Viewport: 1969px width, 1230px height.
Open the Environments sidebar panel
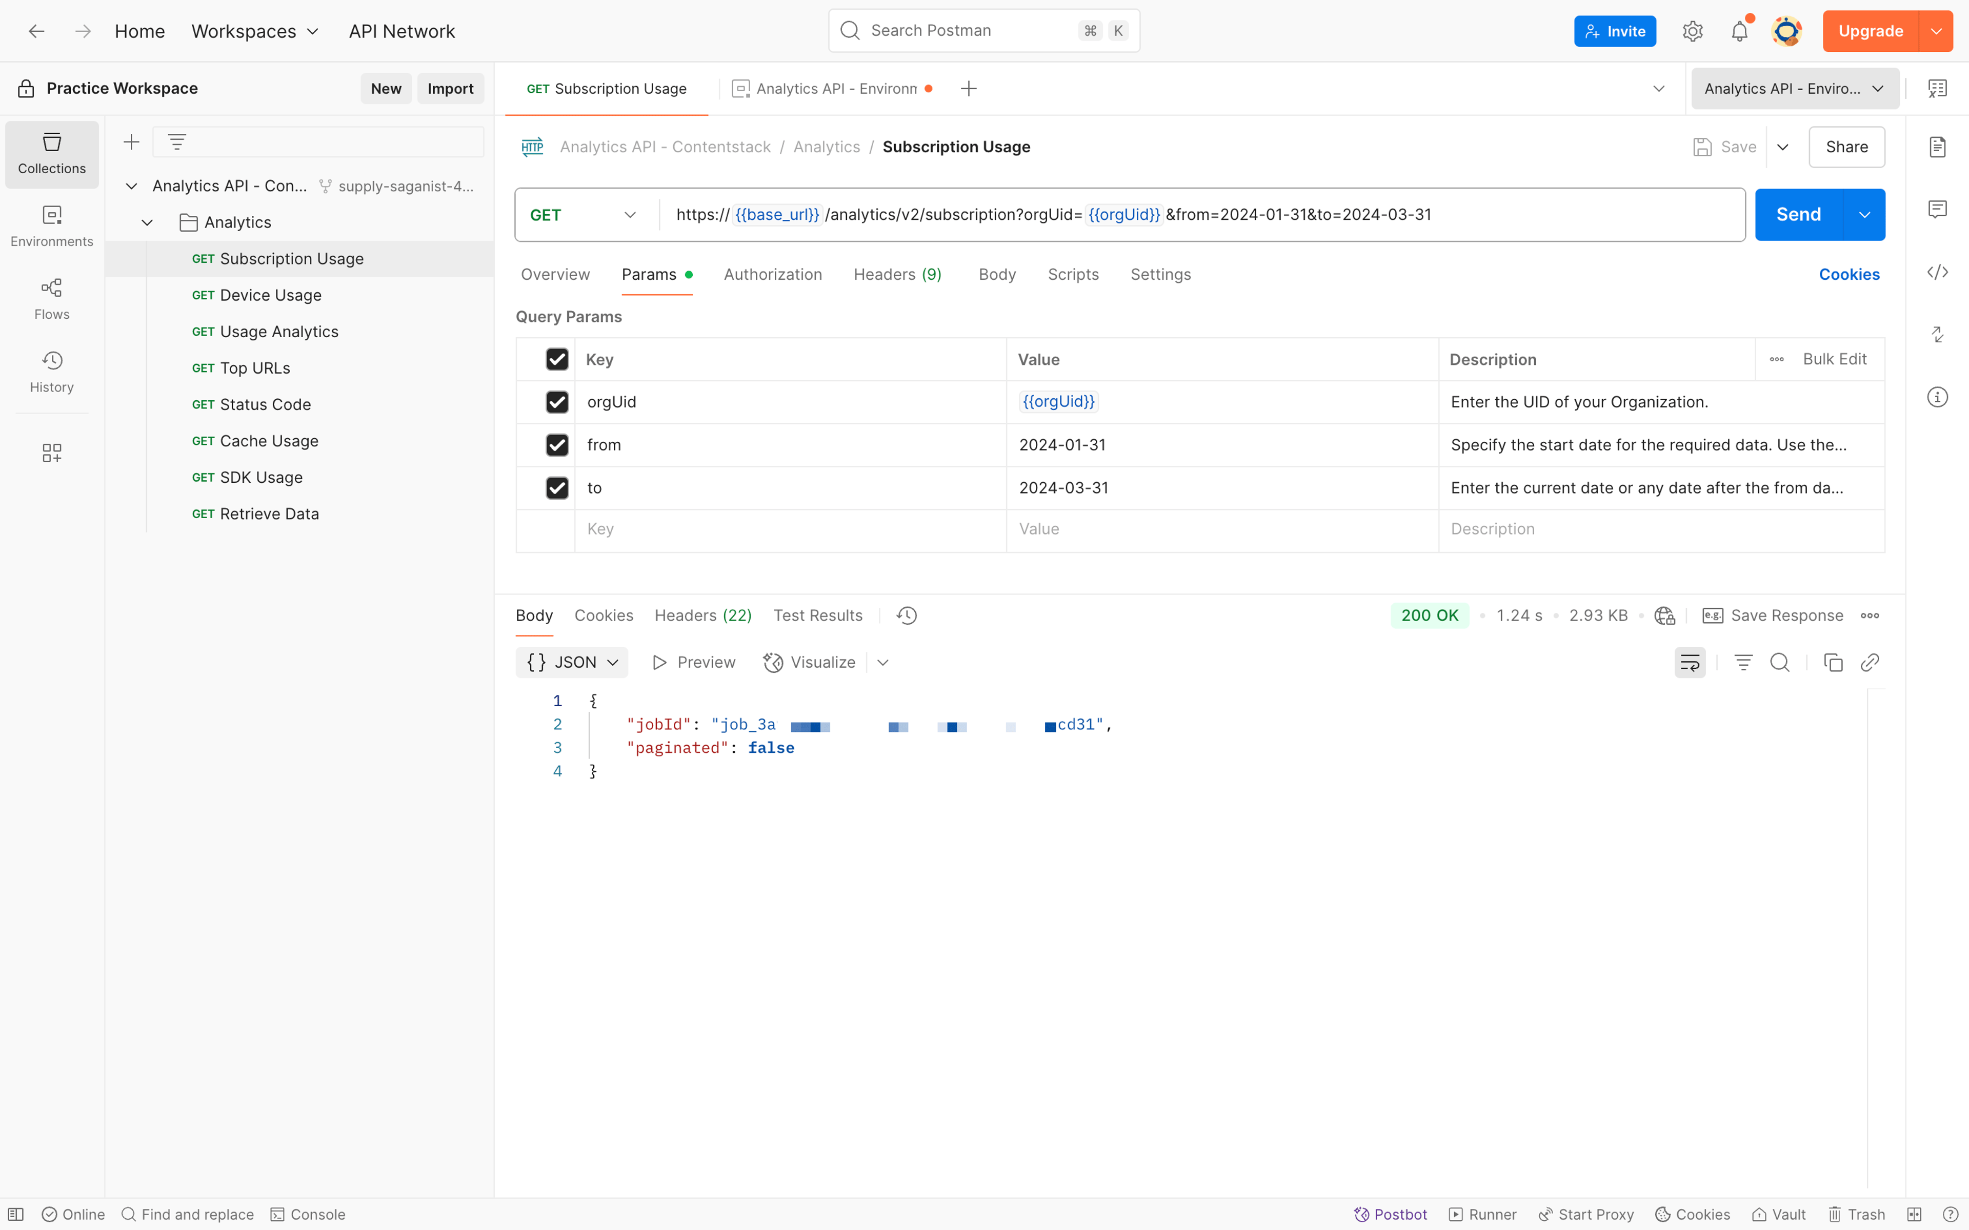(x=52, y=227)
